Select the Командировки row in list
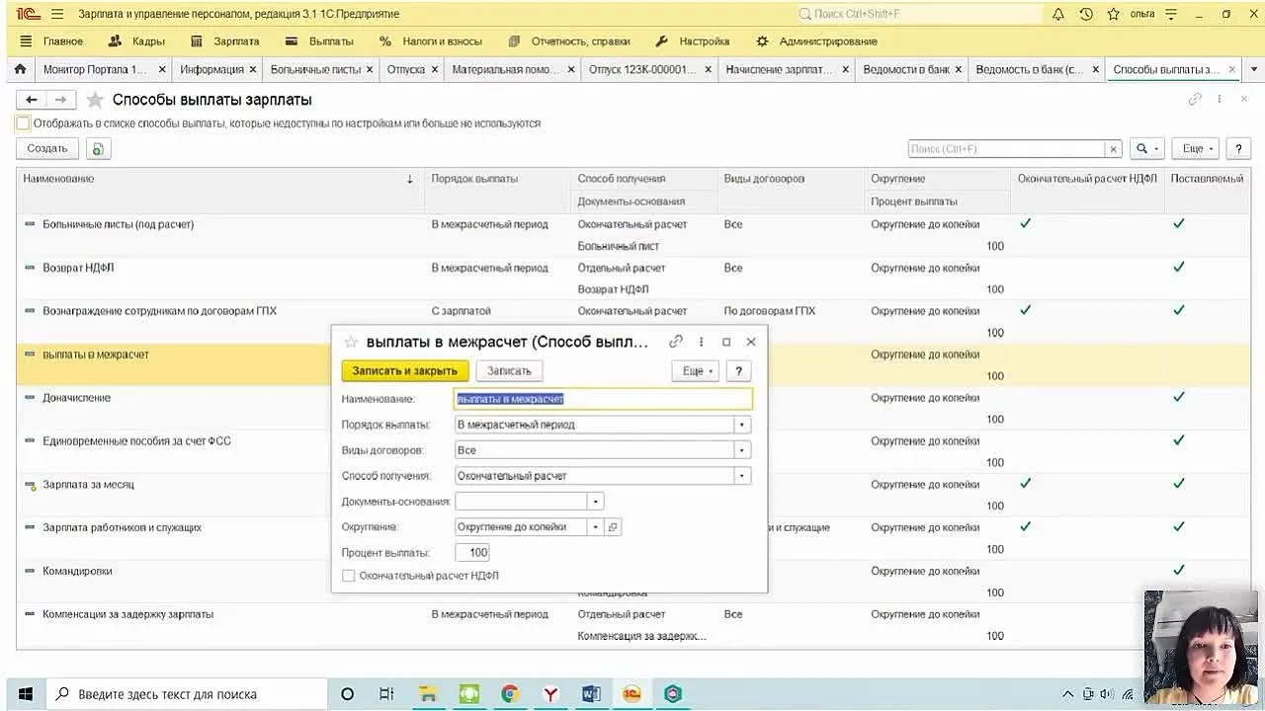Image resolution: width=1265 pixels, height=711 pixels. point(77,571)
